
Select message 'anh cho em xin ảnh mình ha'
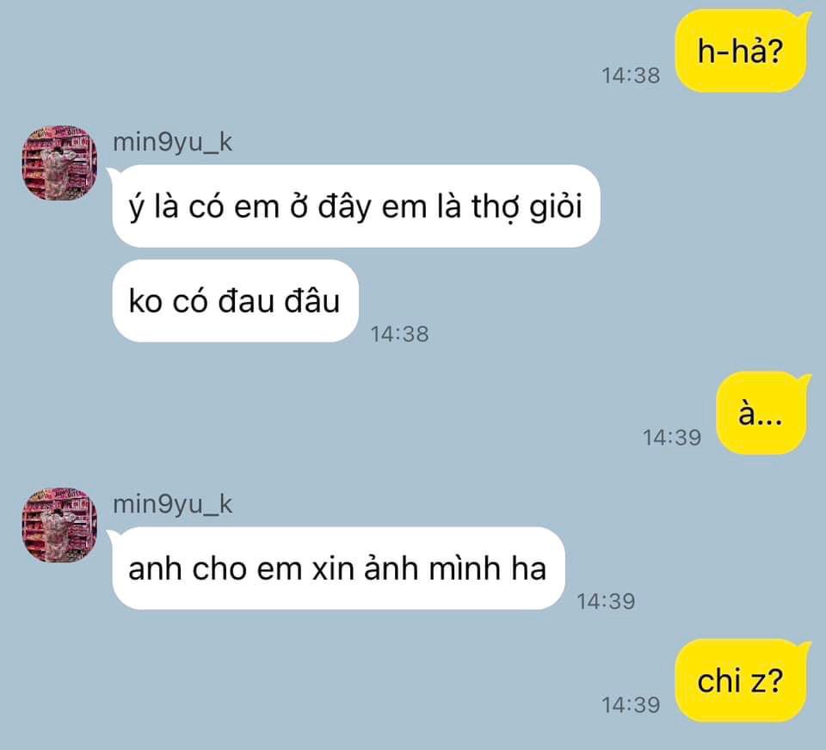coord(337,569)
